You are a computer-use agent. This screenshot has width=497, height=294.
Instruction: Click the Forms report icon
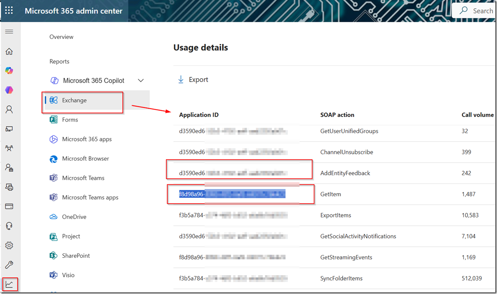54,120
